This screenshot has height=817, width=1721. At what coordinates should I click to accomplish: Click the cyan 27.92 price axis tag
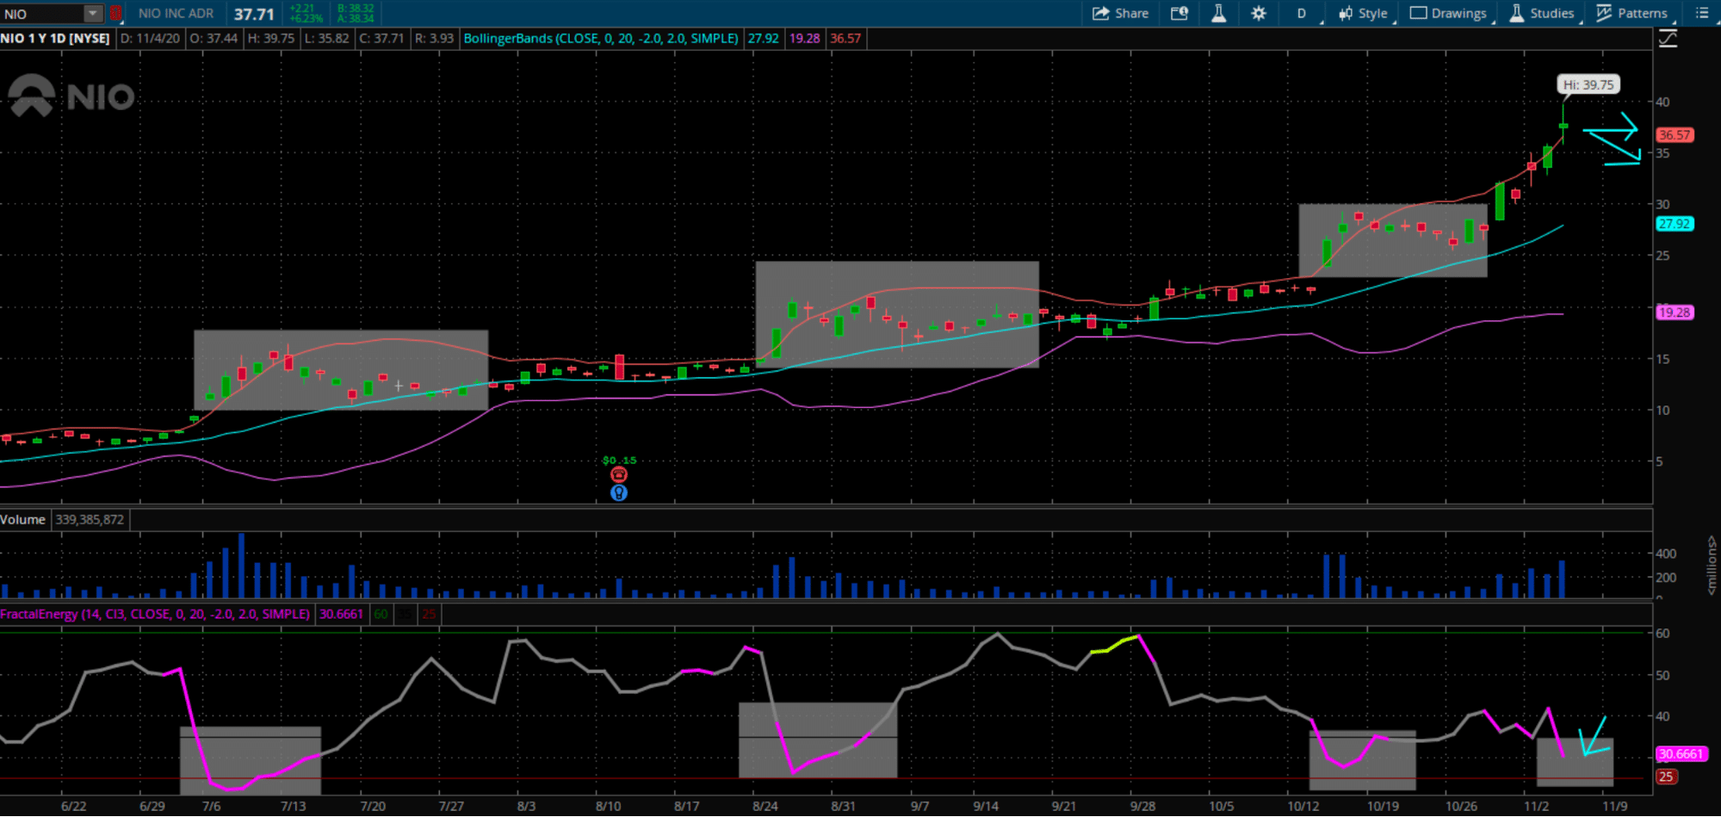(1675, 224)
